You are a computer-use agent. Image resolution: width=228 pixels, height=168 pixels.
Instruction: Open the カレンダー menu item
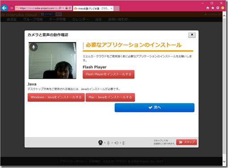(80, 19)
